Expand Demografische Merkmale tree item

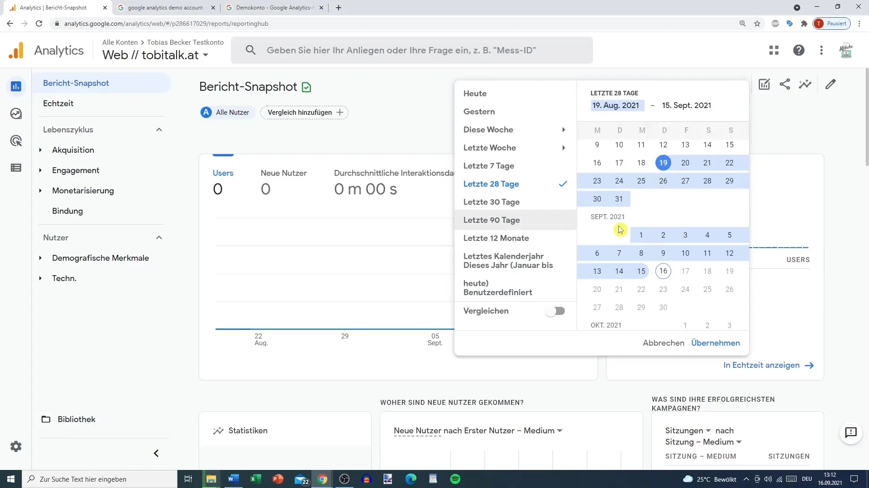40,258
